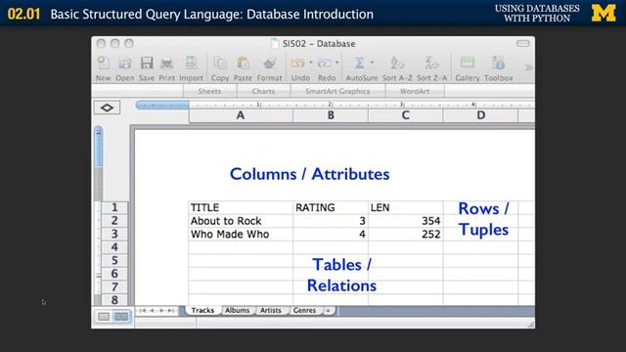Select the About to Rock cell
Screen dimensions: 626x352
click(x=241, y=221)
